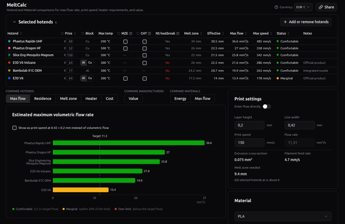Click the orange E3D V6 bar in chart
This screenshot has height=224, width=345.
tap(80, 190)
